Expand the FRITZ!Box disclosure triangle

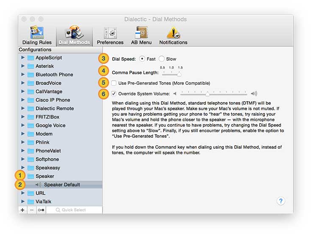click(x=23, y=117)
